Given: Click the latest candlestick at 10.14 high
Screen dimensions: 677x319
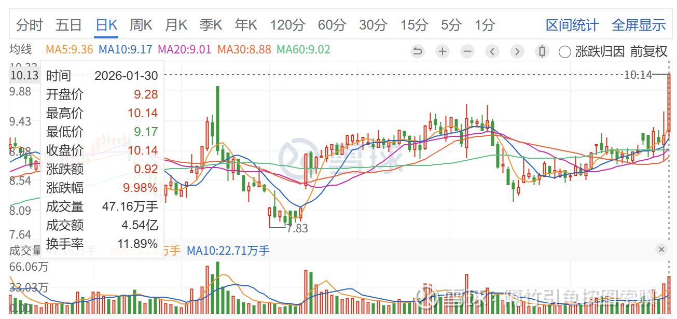Looking at the screenshot, I should (669, 103).
